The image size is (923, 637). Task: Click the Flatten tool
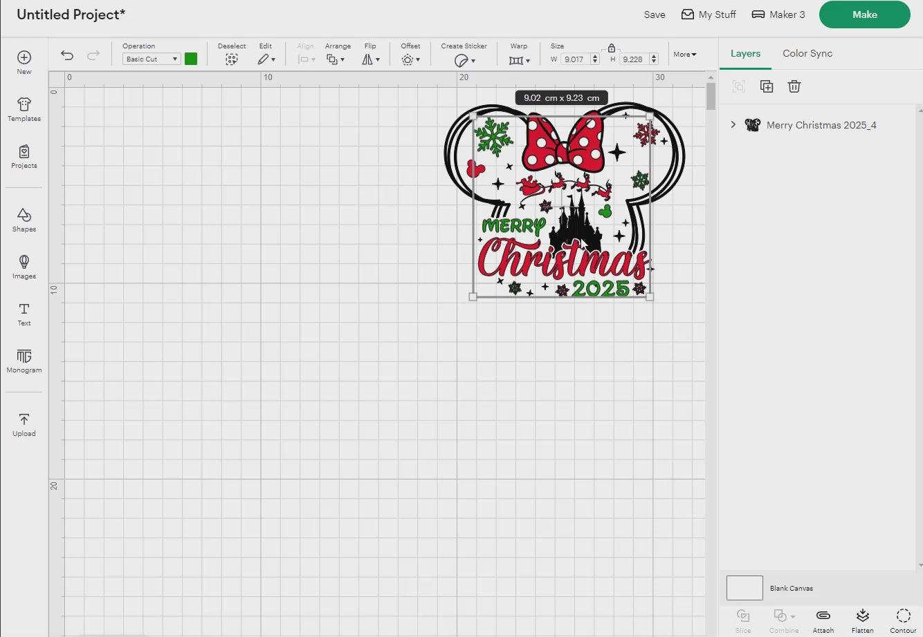(862, 620)
